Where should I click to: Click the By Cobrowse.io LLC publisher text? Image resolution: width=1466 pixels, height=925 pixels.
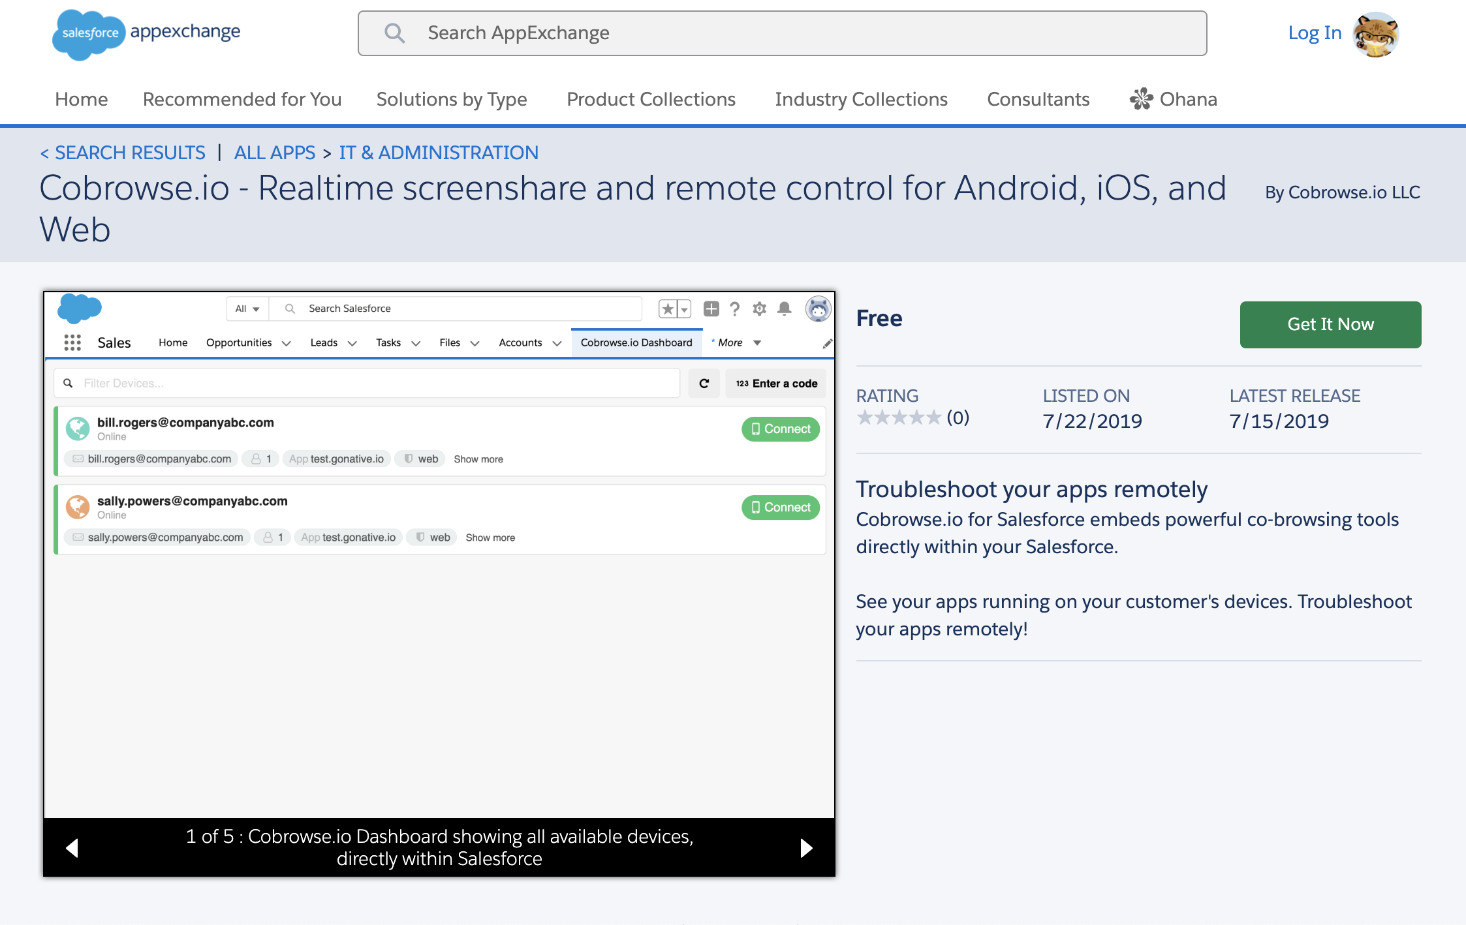pos(1343,192)
